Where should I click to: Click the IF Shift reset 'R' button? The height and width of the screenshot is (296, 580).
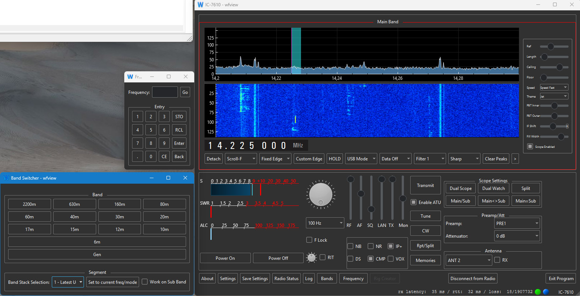pyautogui.click(x=567, y=126)
